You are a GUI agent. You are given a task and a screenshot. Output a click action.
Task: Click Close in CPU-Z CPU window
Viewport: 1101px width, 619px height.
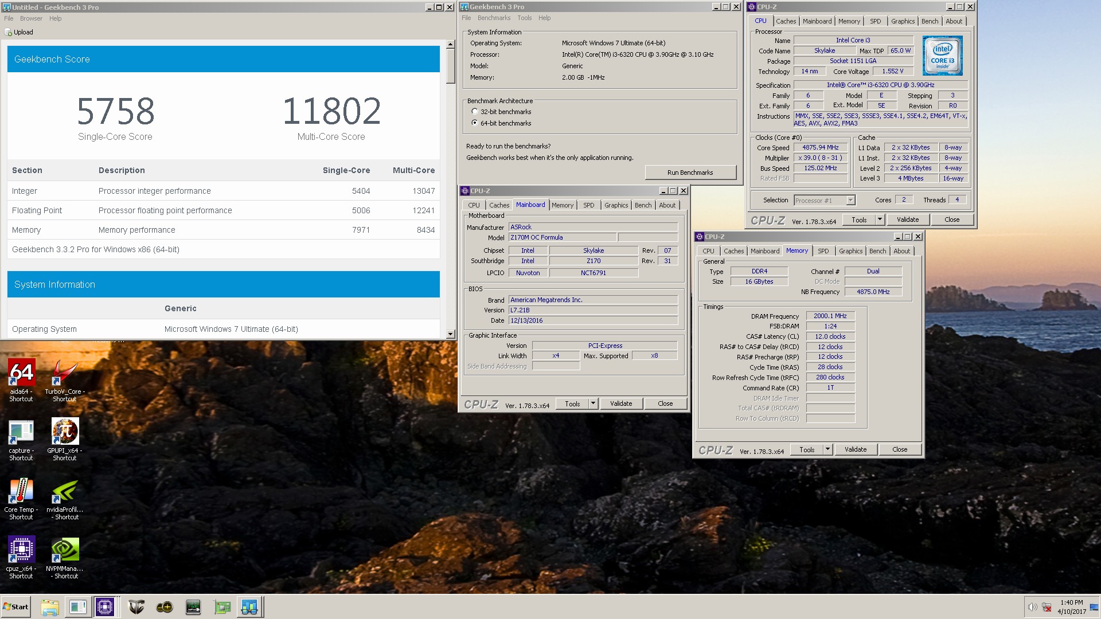point(952,220)
